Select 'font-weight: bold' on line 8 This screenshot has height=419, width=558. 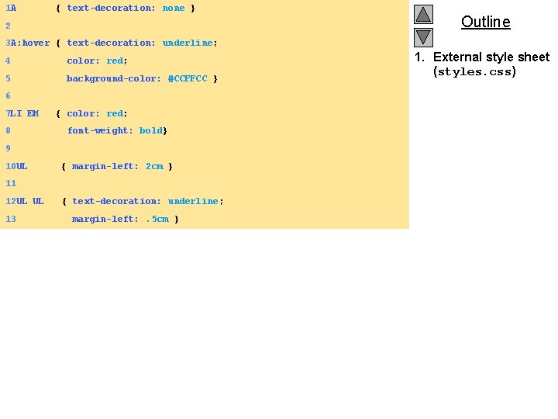point(115,130)
